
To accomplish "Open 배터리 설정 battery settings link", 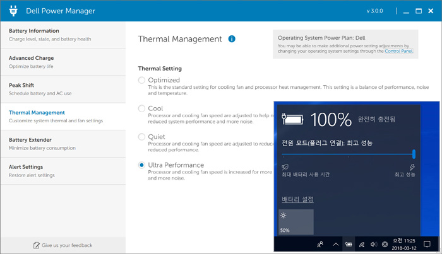I will [297, 199].
